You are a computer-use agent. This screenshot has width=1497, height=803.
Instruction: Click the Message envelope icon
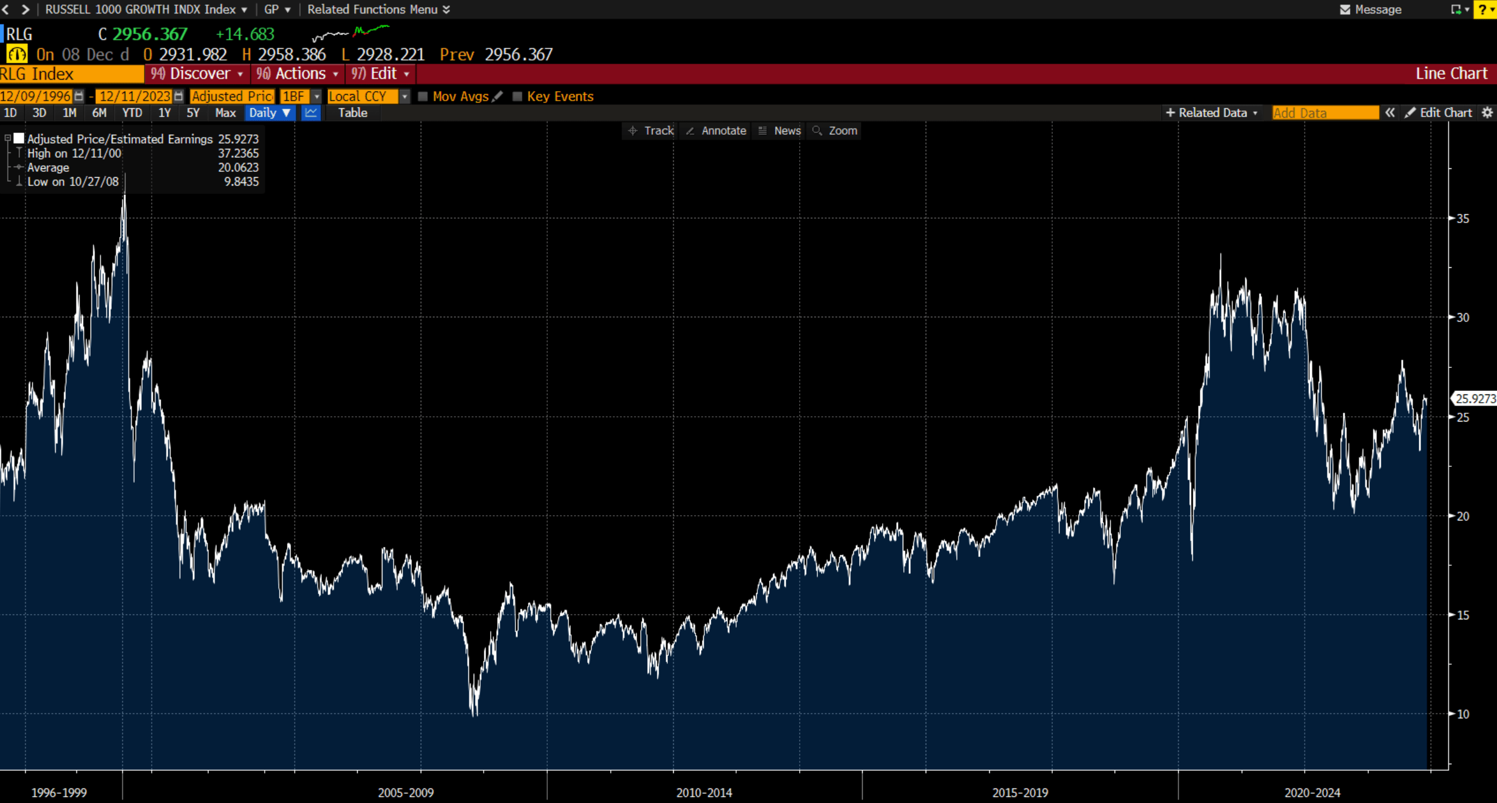tap(1345, 9)
